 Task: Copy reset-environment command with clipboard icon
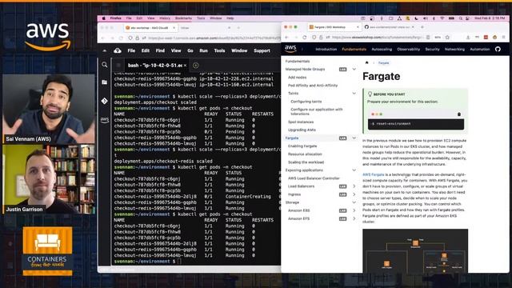[458, 114]
